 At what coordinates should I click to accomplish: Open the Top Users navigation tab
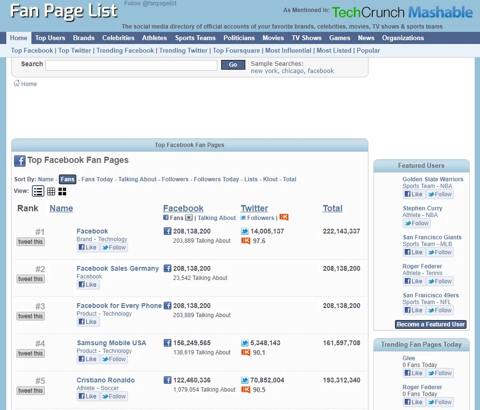point(50,38)
